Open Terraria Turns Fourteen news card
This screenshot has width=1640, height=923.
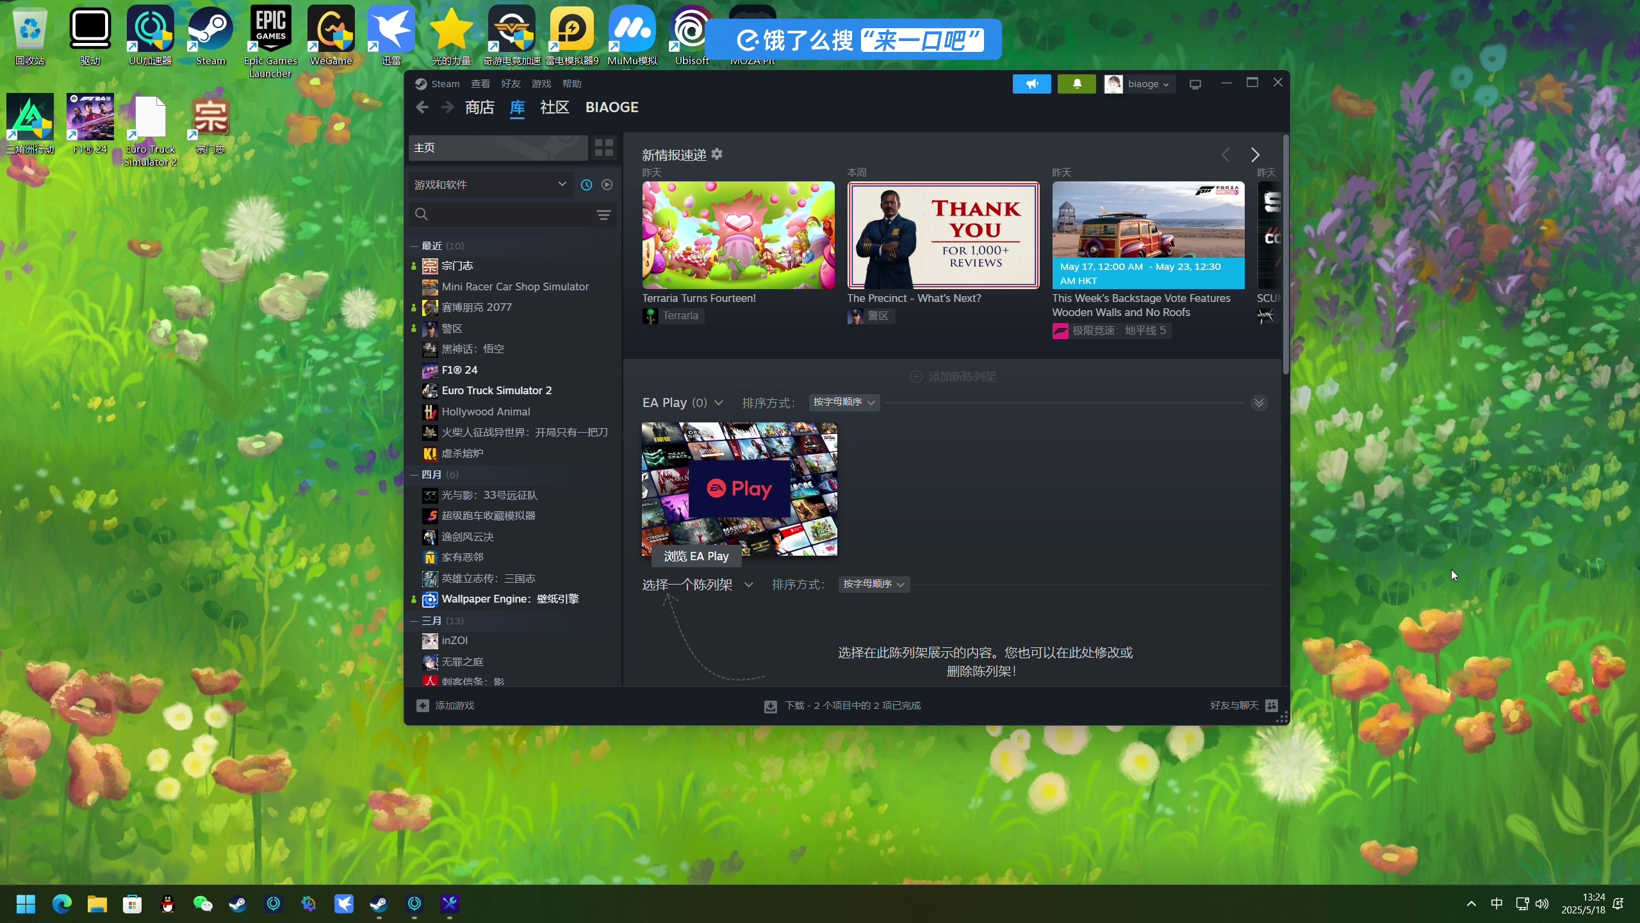tap(738, 235)
